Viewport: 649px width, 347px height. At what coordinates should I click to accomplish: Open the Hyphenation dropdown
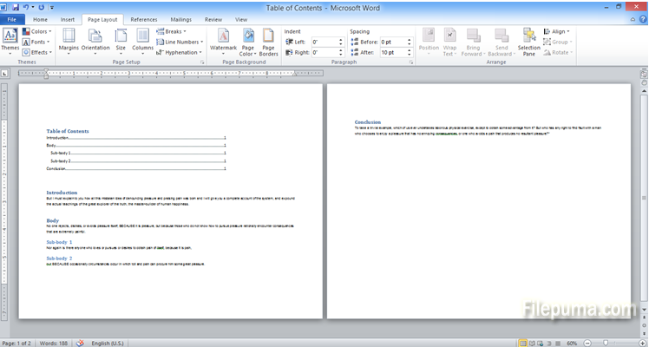pos(180,52)
